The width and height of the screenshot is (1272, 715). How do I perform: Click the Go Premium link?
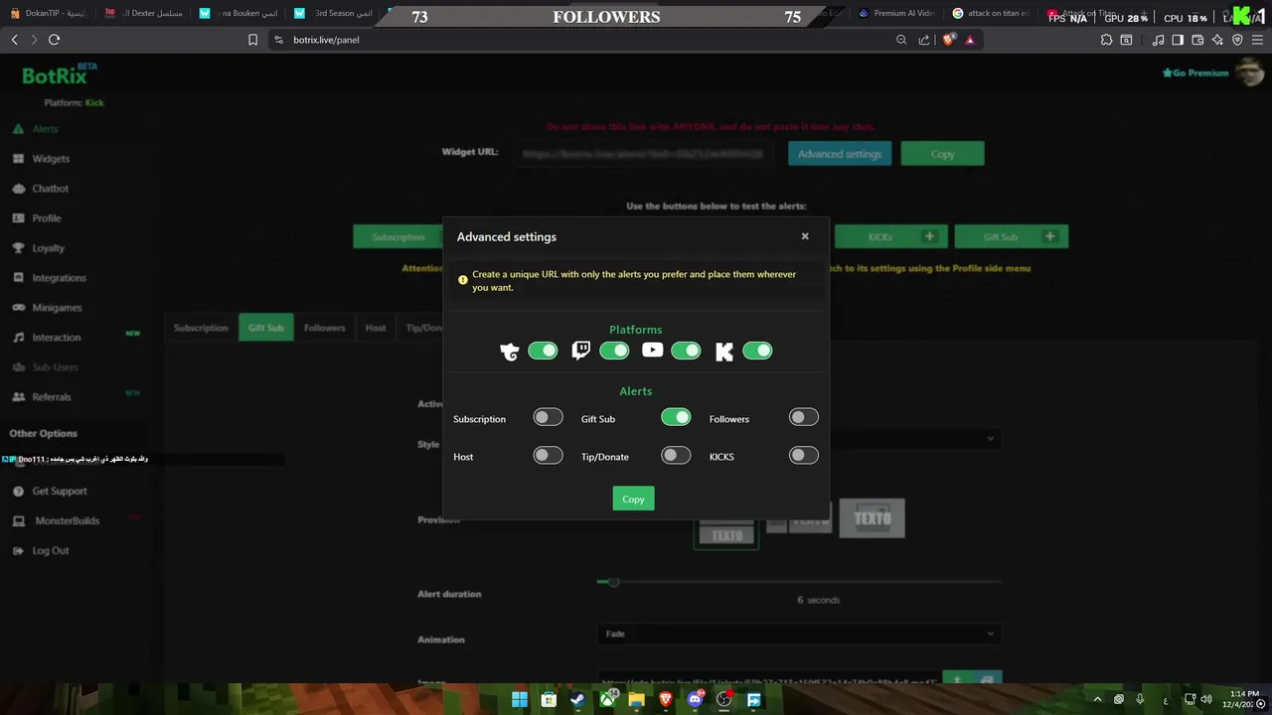(1195, 72)
